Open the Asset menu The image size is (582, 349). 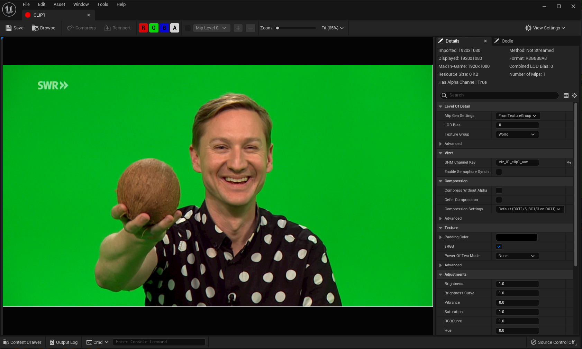click(59, 4)
